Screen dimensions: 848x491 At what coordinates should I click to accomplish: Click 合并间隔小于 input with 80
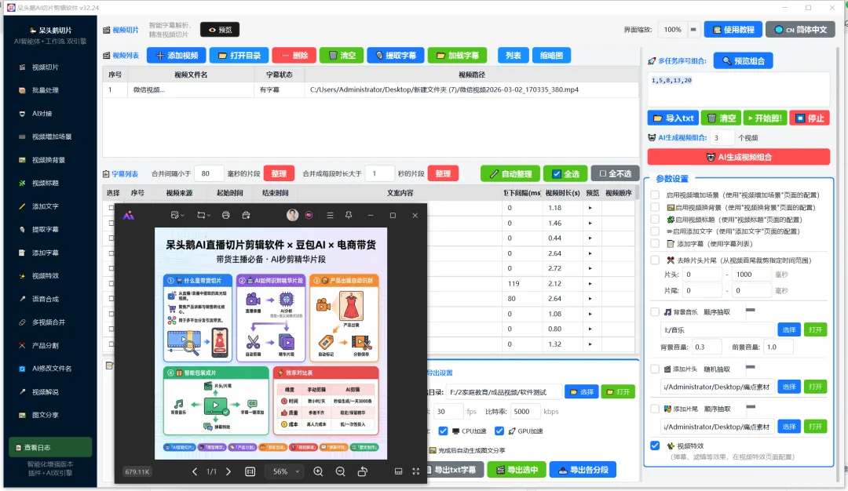[209, 173]
